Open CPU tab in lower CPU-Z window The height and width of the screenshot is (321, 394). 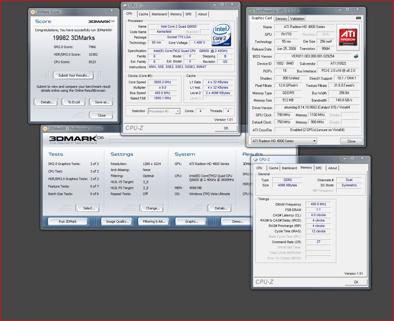point(259,168)
